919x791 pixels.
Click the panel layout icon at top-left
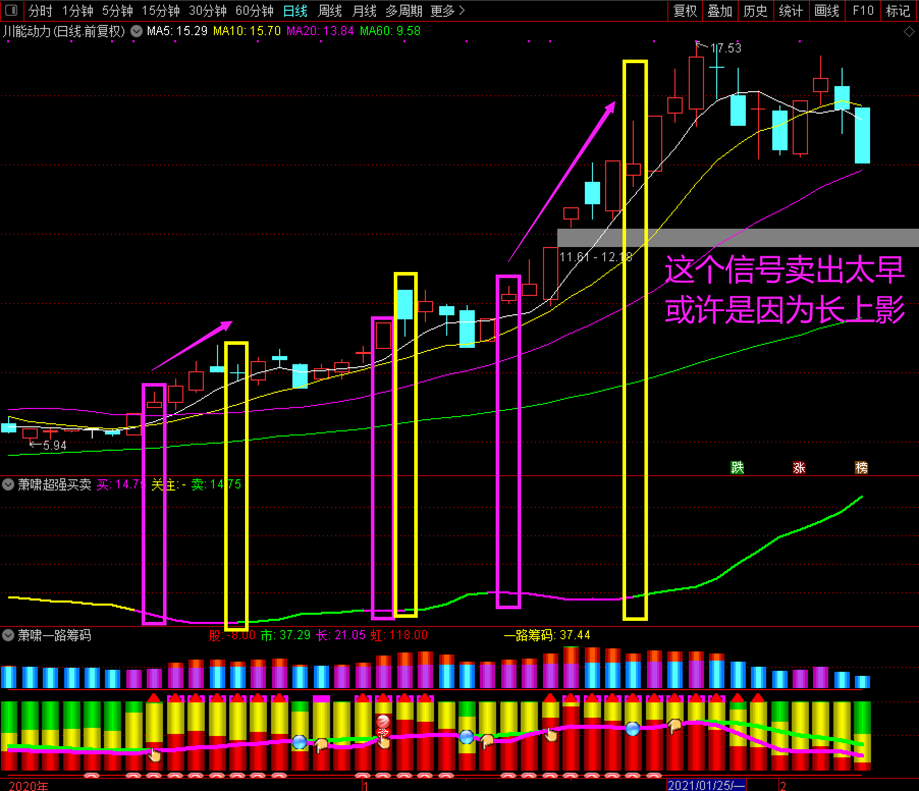pos(11,10)
